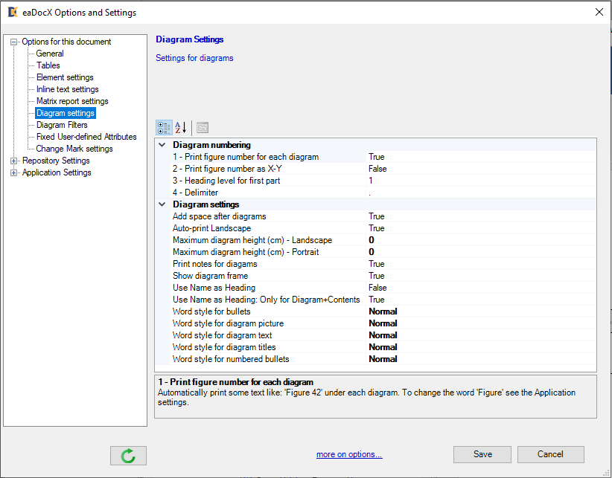Click the eaDocX logo in title bar
612x478 pixels.
[13, 12]
